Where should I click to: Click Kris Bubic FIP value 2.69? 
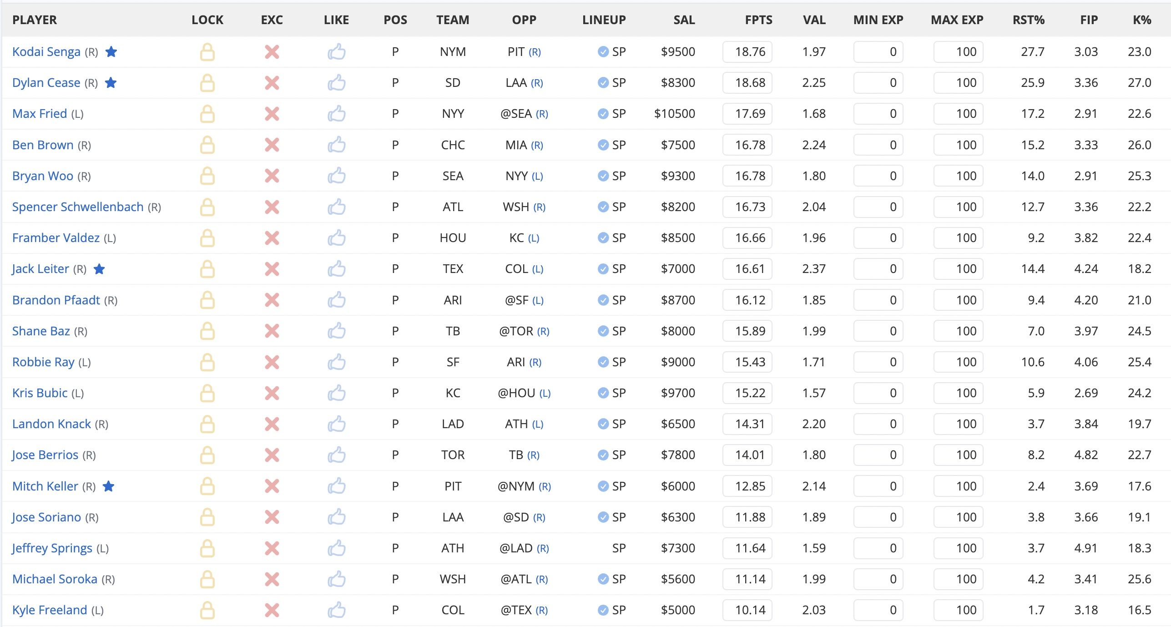[1086, 393]
